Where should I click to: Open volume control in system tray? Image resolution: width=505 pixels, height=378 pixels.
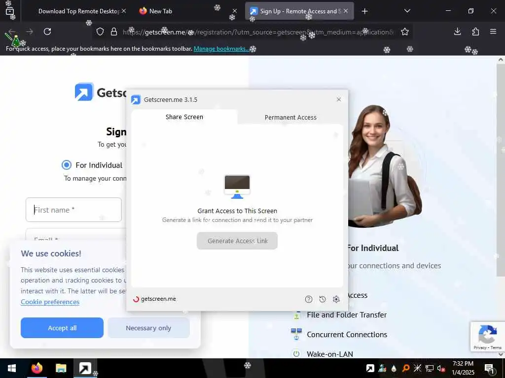click(x=441, y=368)
